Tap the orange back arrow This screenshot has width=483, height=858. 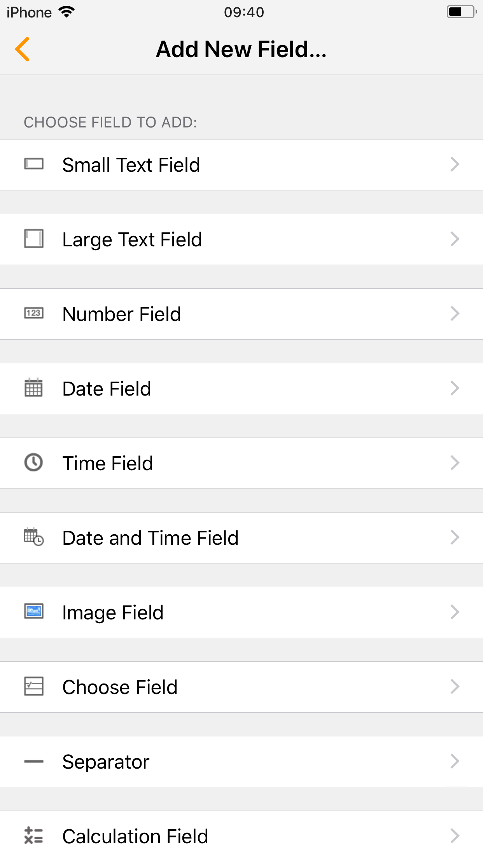click(23, 49)
